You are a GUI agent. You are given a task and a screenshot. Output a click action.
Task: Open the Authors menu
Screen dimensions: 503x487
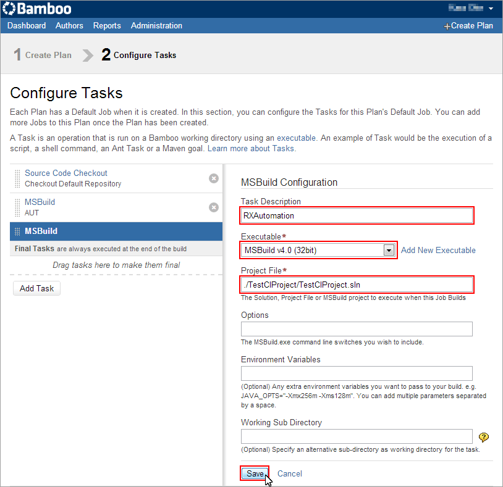(69, 26)
